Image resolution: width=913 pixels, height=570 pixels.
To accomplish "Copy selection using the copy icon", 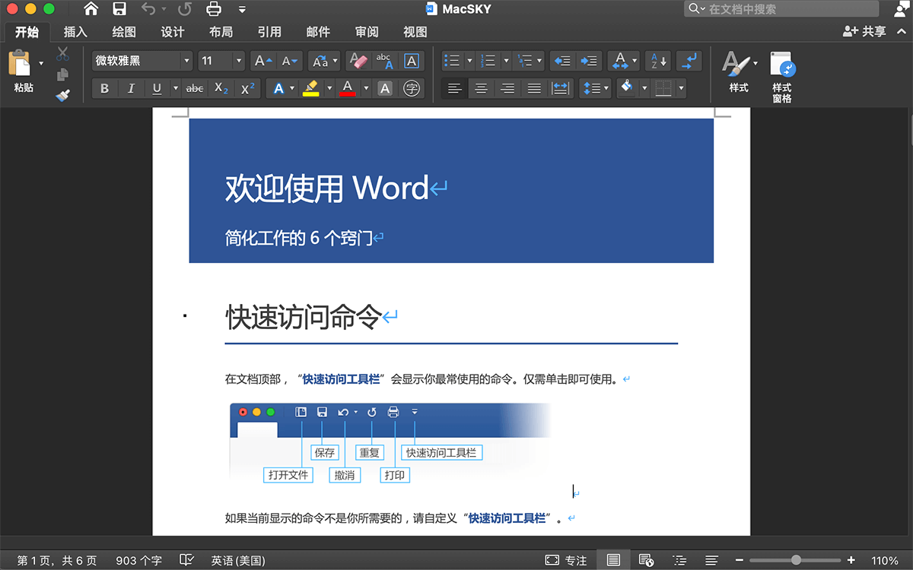I will [x=62, y=74].
